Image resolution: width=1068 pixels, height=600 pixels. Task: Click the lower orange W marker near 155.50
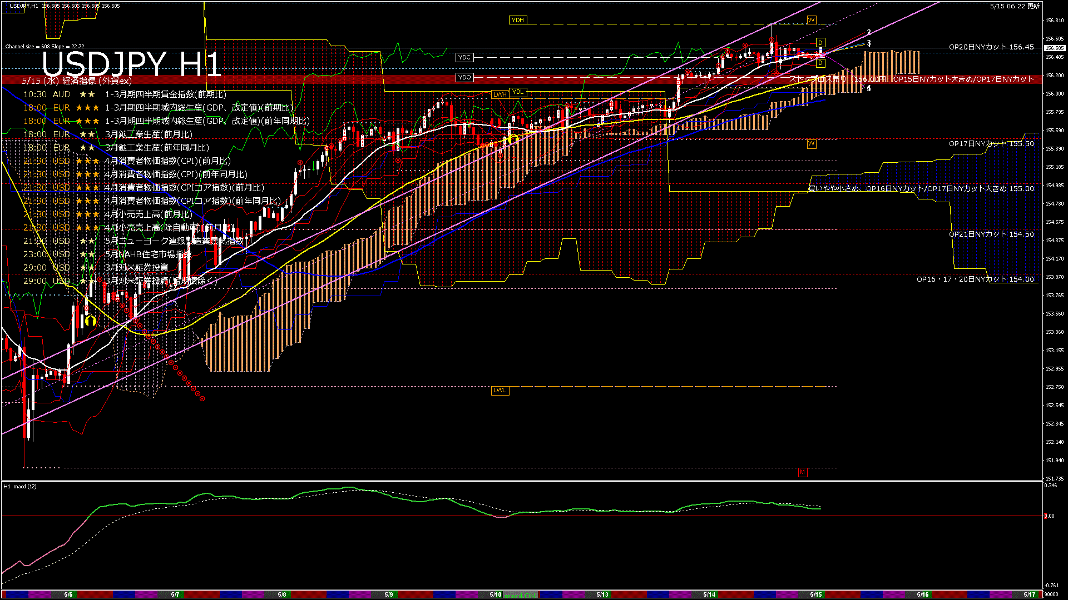coord(811,144)
